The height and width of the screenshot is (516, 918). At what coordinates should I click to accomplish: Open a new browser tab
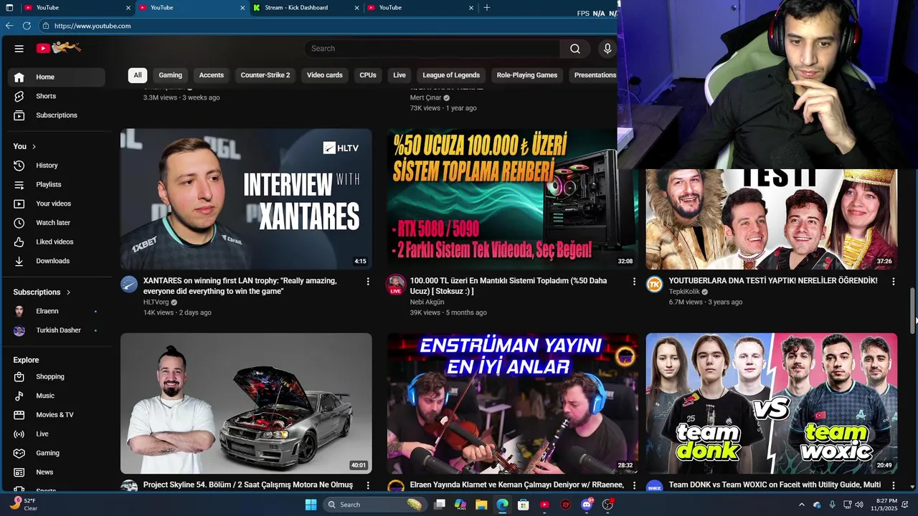pos(487,7)
